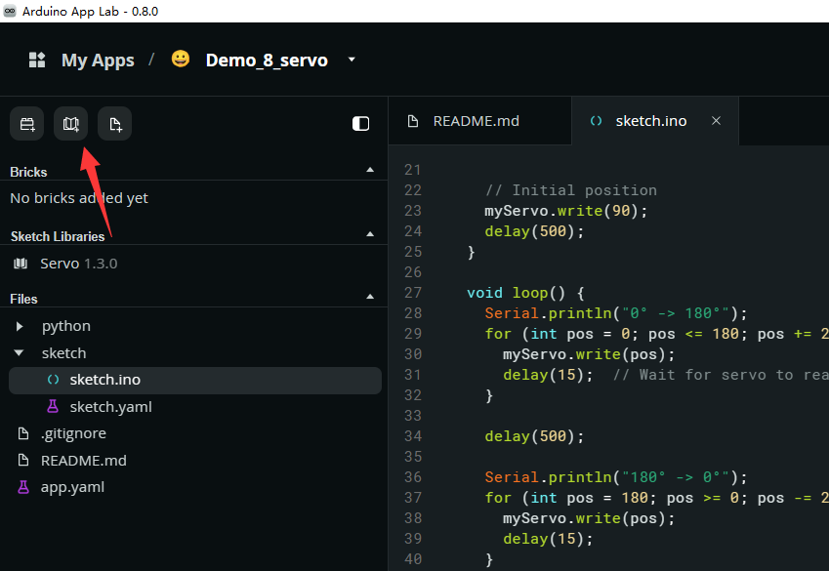Toggle the sidebar panel visibility

tap(360, 124)
